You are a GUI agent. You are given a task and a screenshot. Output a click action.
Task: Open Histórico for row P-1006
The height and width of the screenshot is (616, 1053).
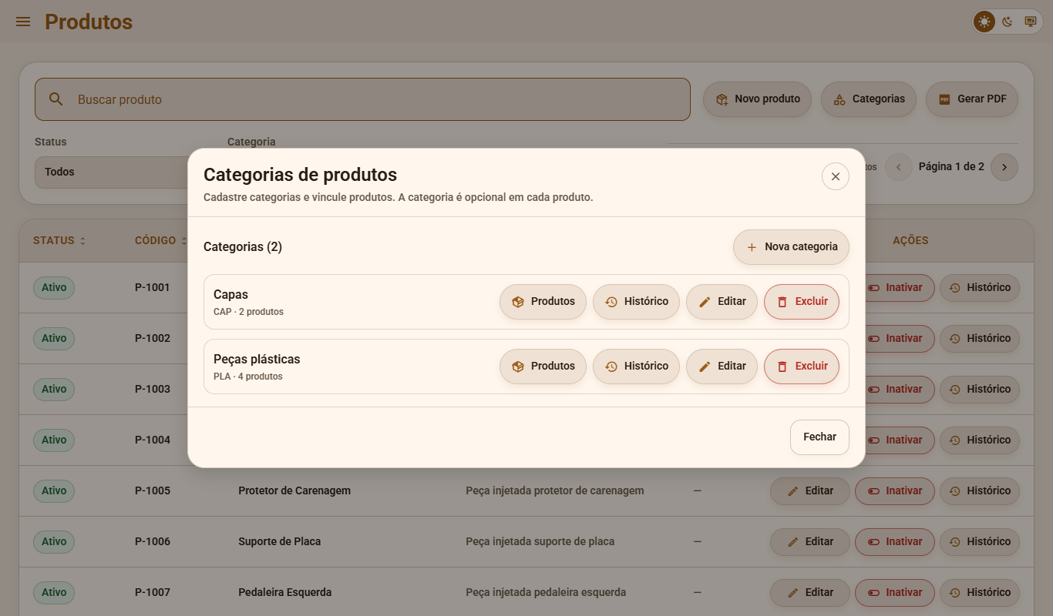980,542
